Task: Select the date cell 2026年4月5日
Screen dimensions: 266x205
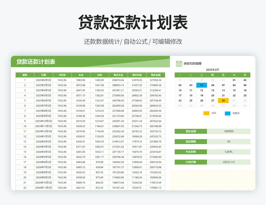Action: point(44,152)
